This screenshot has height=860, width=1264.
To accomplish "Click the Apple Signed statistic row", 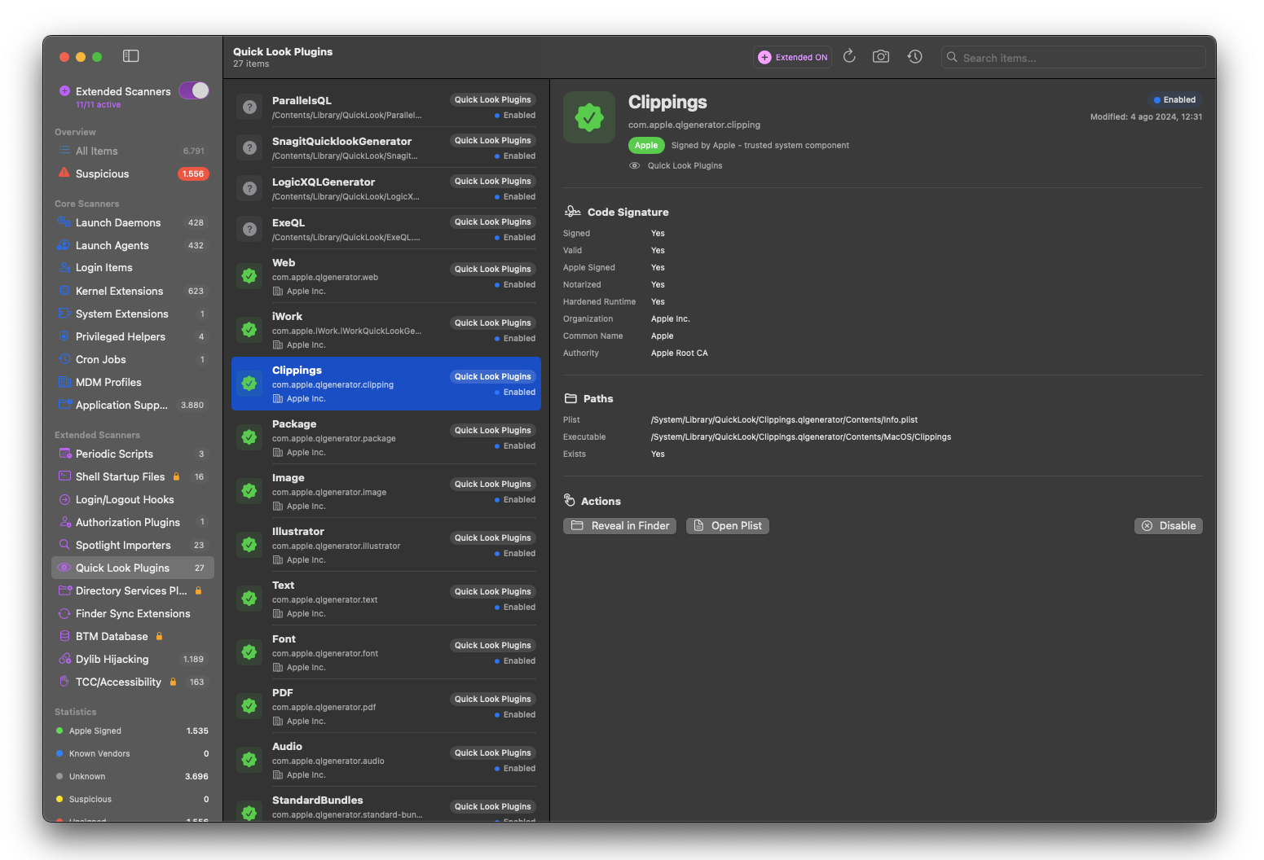I will coord(133,731).
